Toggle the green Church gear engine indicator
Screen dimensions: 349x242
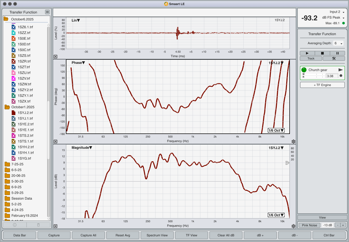[304, 70]
